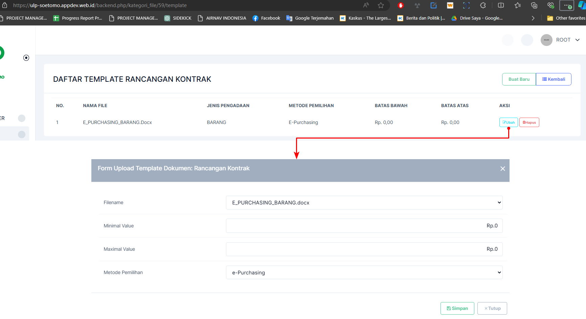Open the Facebook bookmark
The height and width of the screenshot is (319, 586).
(x=266, y=18)
